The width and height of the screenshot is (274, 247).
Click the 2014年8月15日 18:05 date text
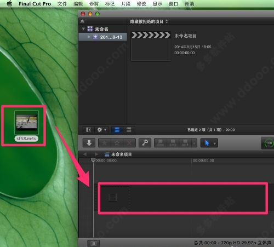coord(192,47)
